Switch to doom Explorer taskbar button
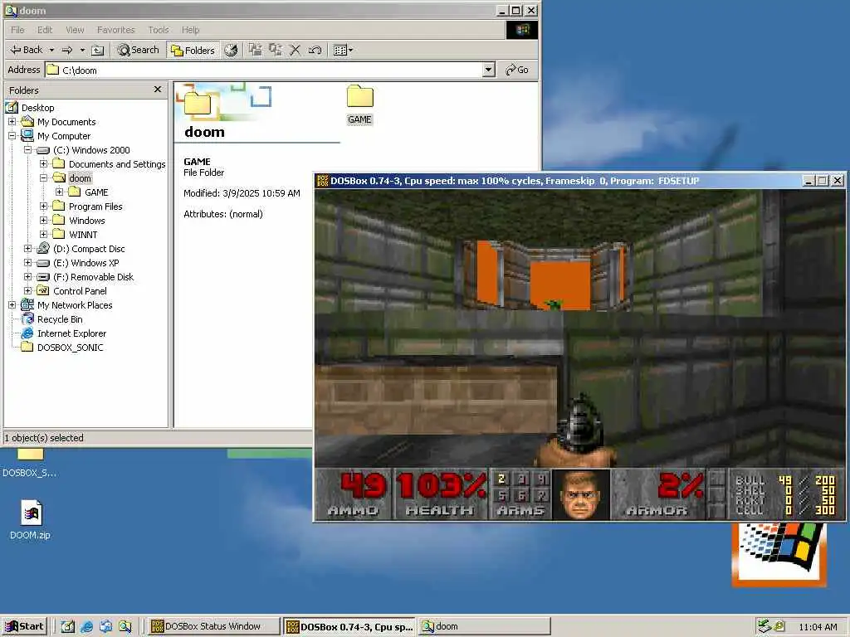850x637 pixels. click(x=485, y=626)
